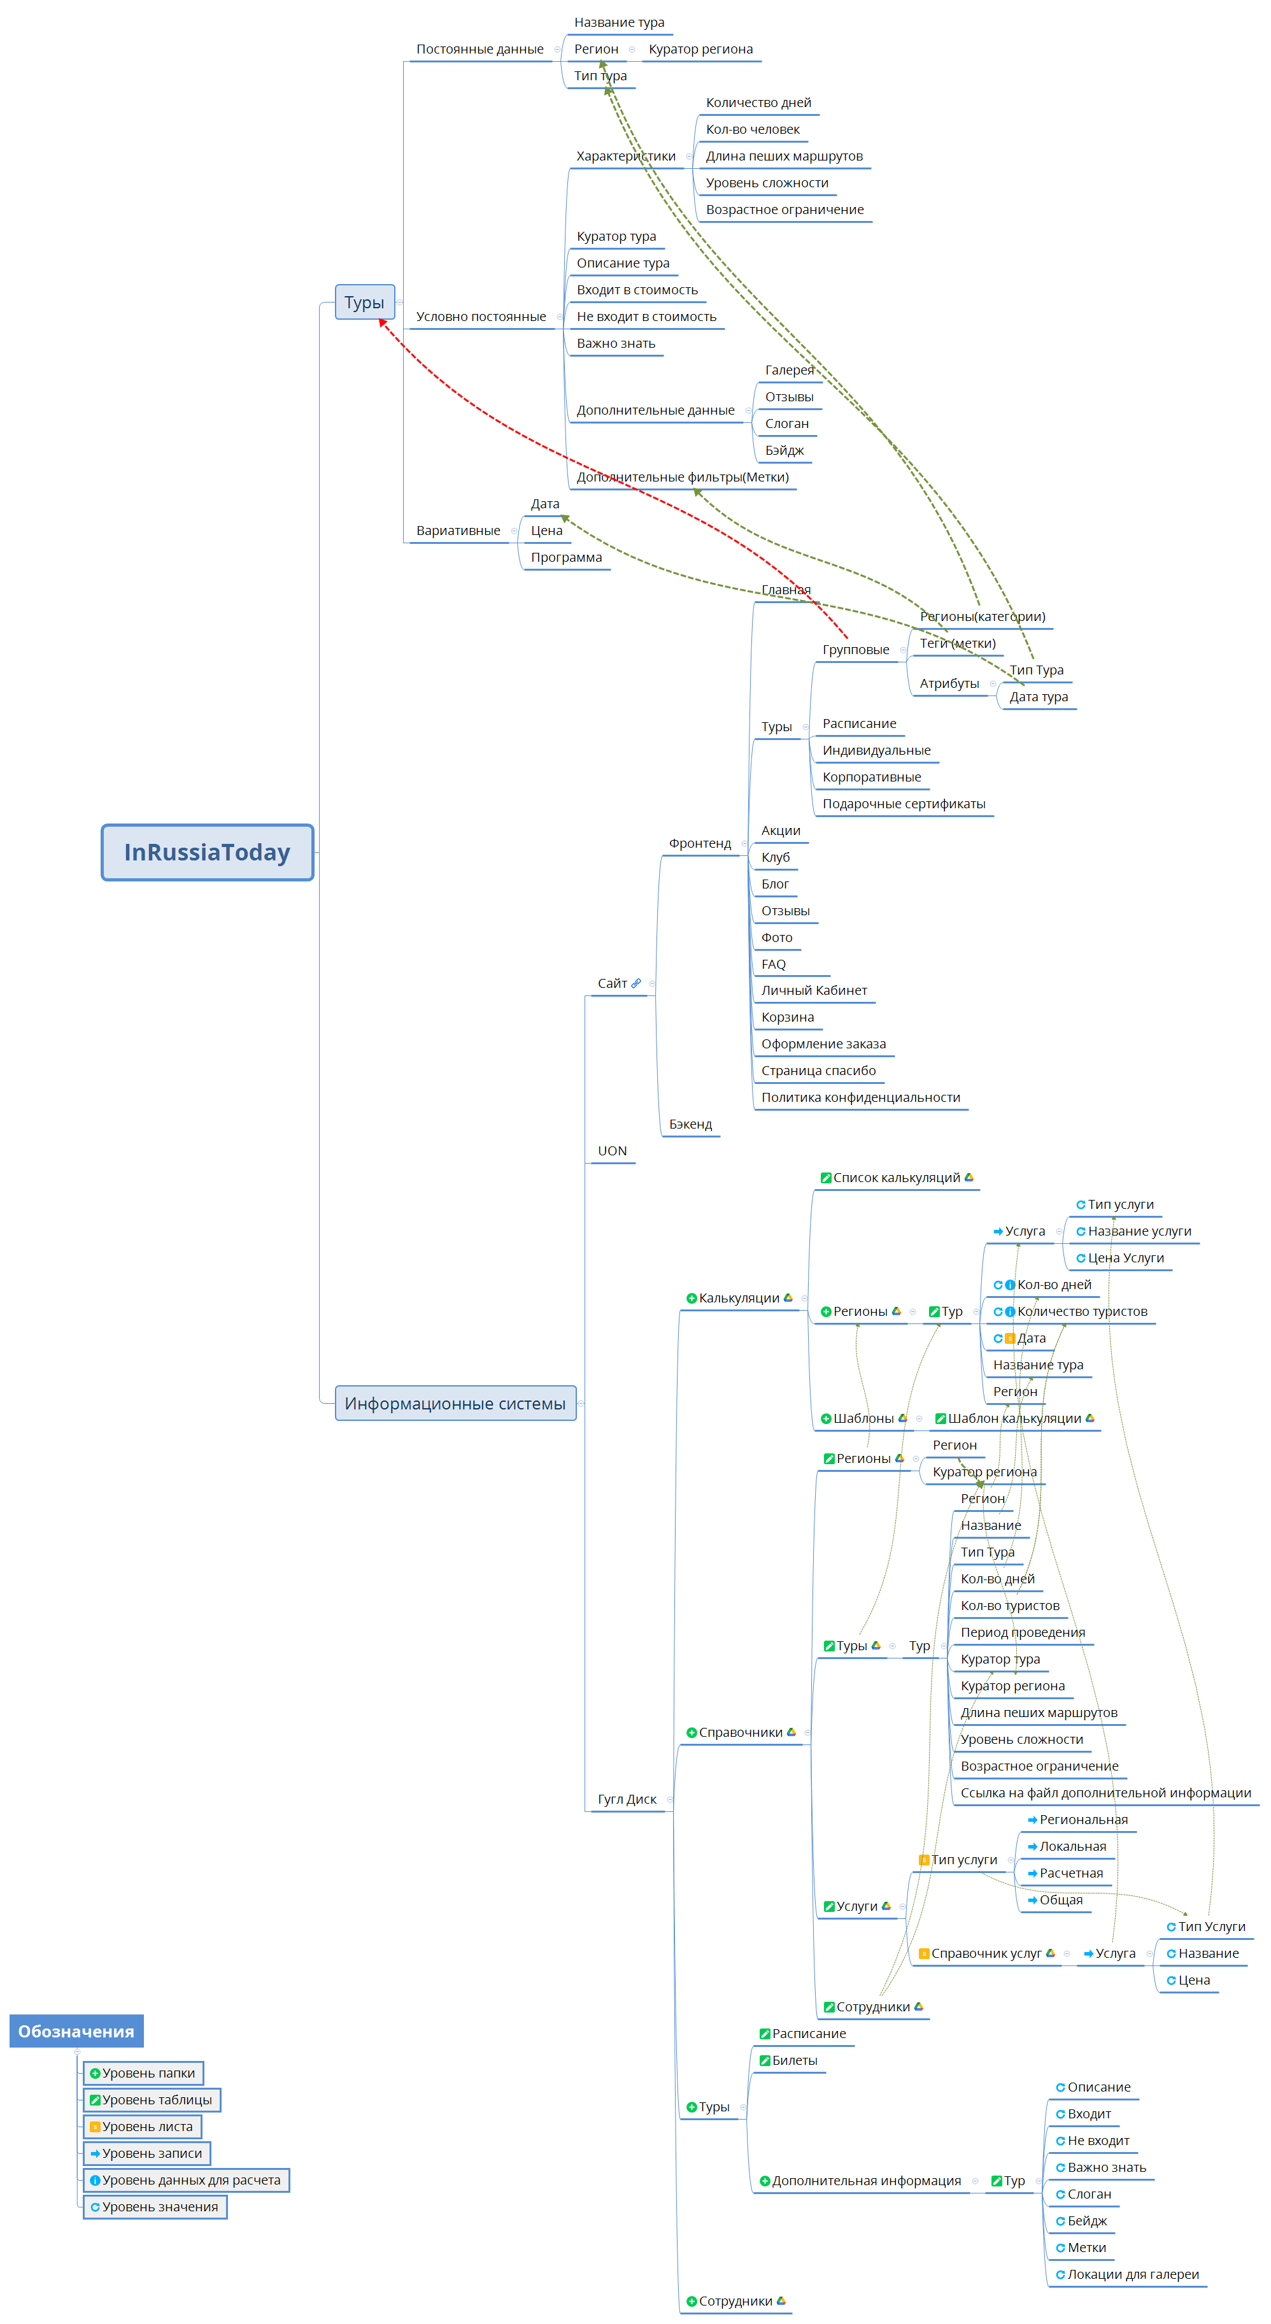1271x2324 pixels.
Task: Select the central InRussiaToday topic
Action: click(x=208, y=852)
